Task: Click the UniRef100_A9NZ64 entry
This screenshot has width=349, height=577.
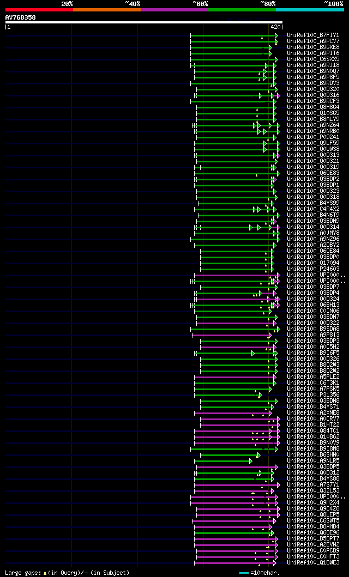Action: (313, 125)
